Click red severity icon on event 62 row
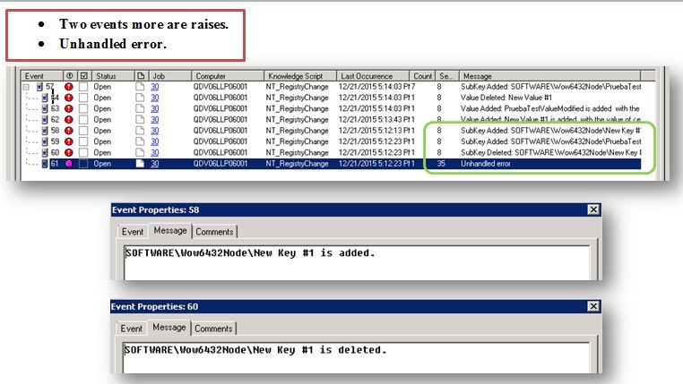Screen dimensions: 683x384 coord(69,120)
